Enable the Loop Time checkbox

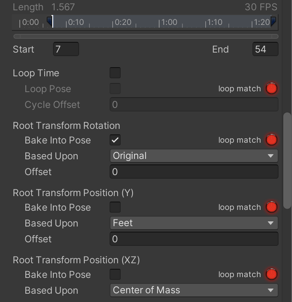click(115, 73)
